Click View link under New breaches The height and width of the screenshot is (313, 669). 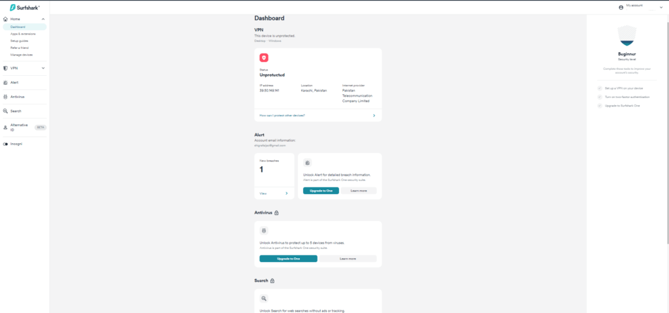[x=263, y=193]
